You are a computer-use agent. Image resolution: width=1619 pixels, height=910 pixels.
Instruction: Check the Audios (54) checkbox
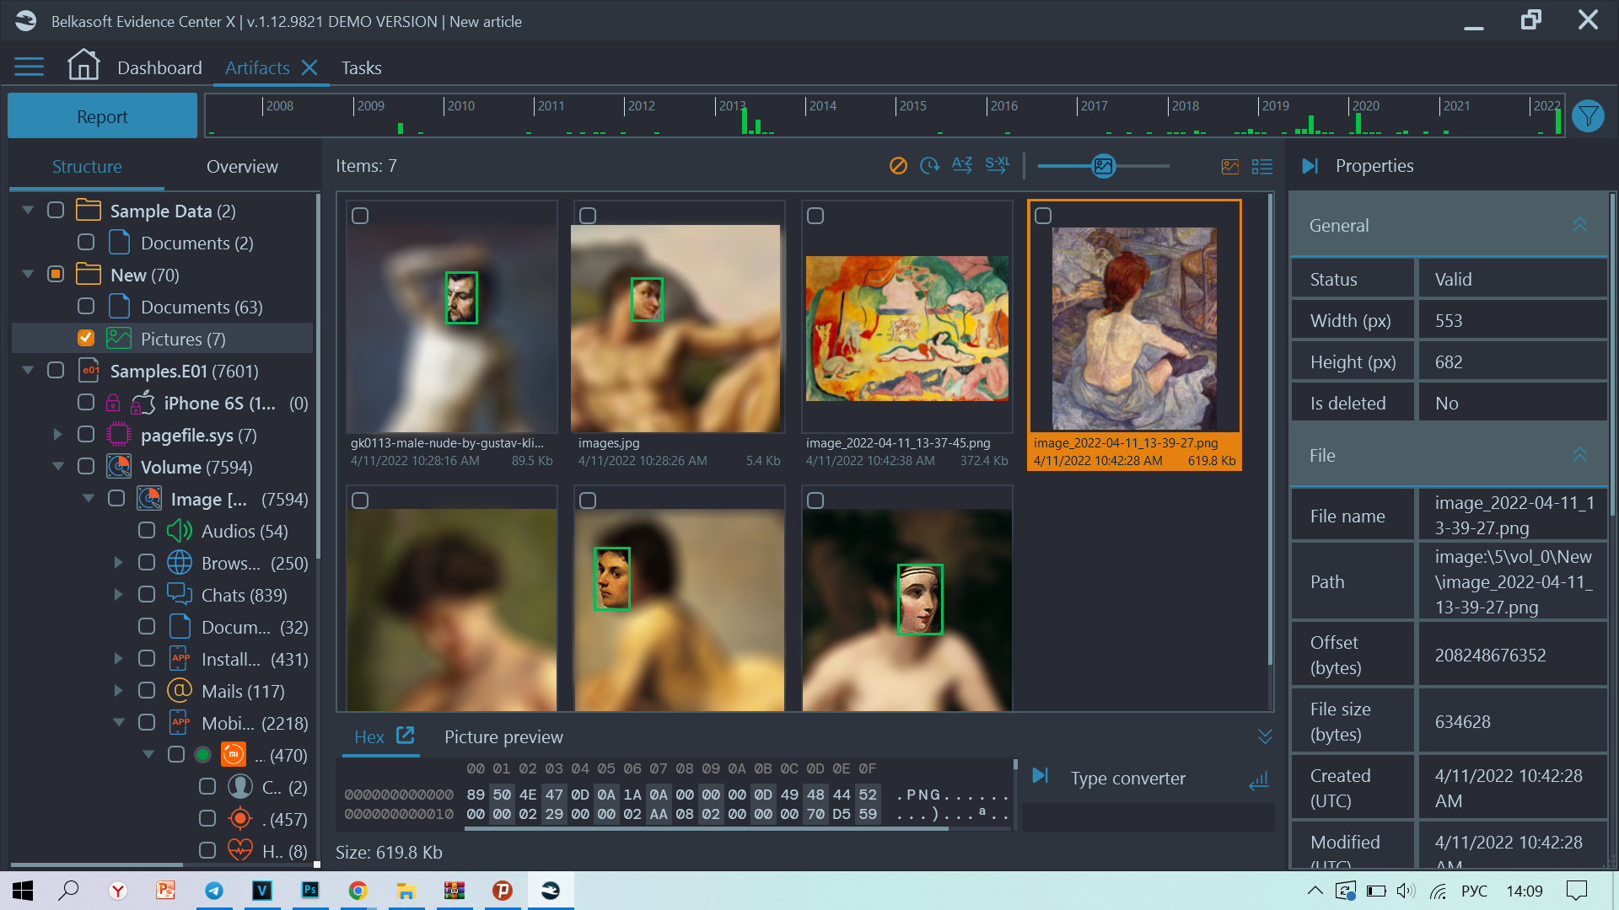[x=147, y=530]
